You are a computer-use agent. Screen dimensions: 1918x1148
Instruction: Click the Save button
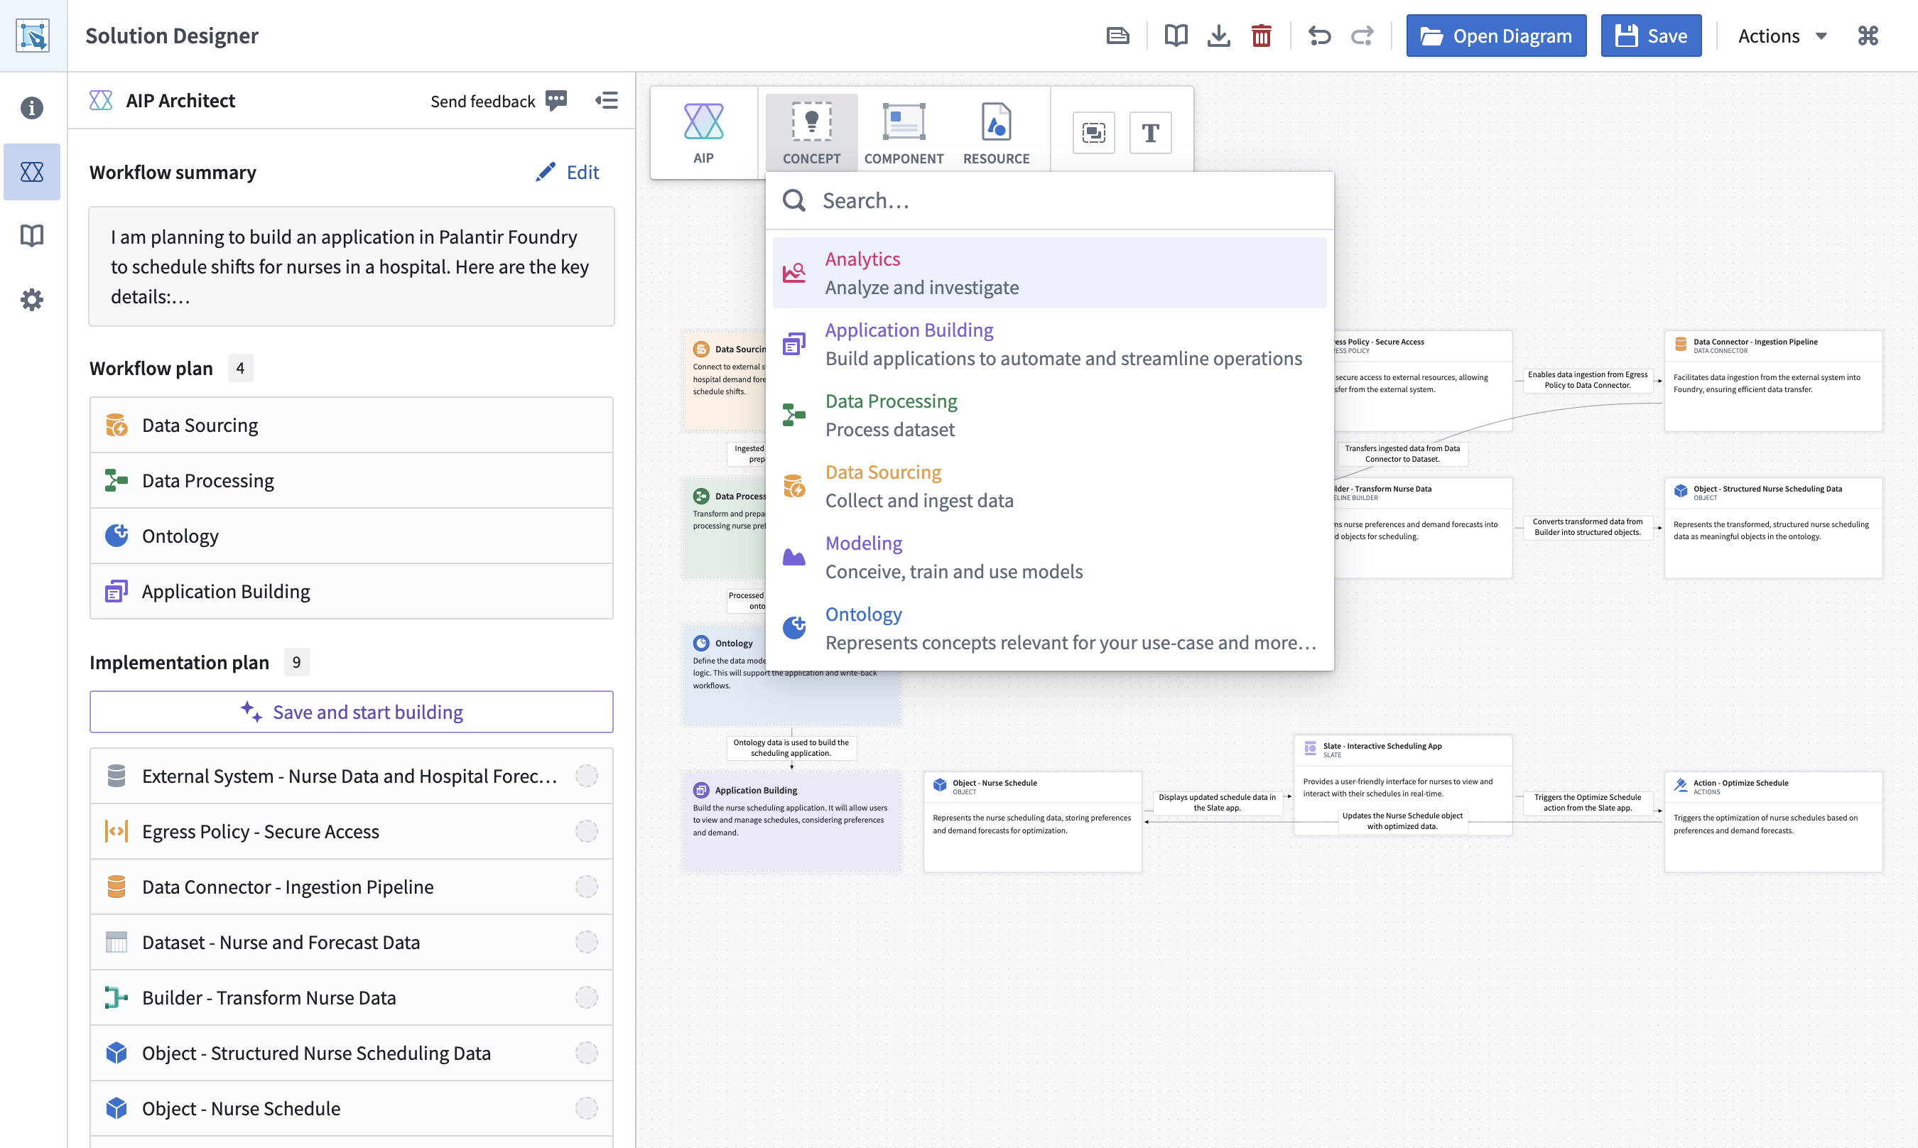pyautogui.click(x=1650, y=36)
